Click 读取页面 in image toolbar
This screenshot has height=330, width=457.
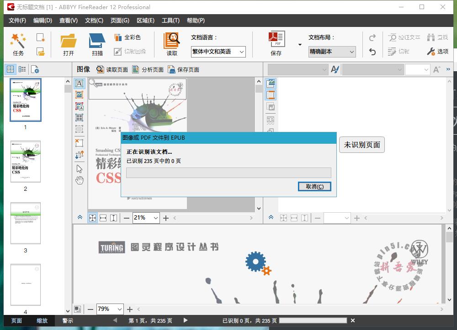tap(112, 69)
